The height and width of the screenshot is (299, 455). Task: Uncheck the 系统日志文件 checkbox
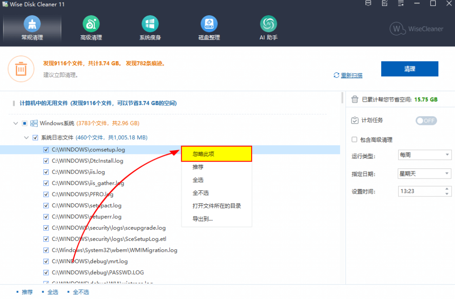35,137
